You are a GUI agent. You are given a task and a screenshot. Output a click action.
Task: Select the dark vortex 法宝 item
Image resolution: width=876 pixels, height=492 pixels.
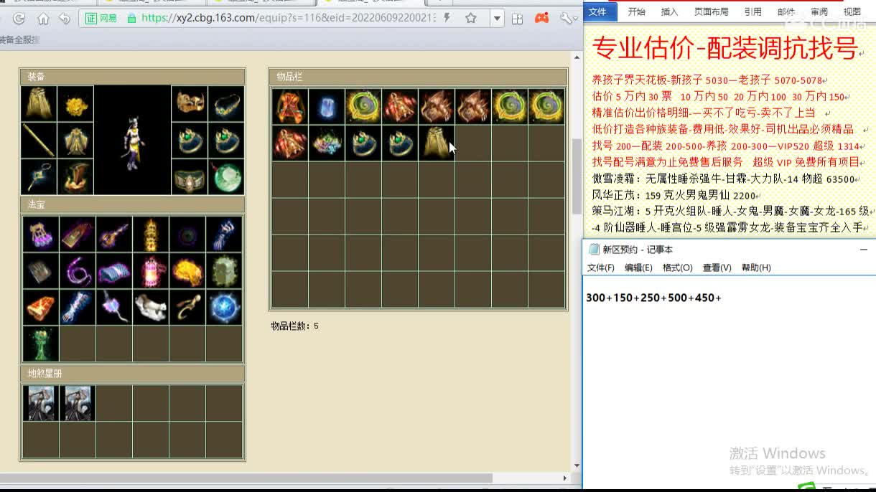tap(187, 235)
